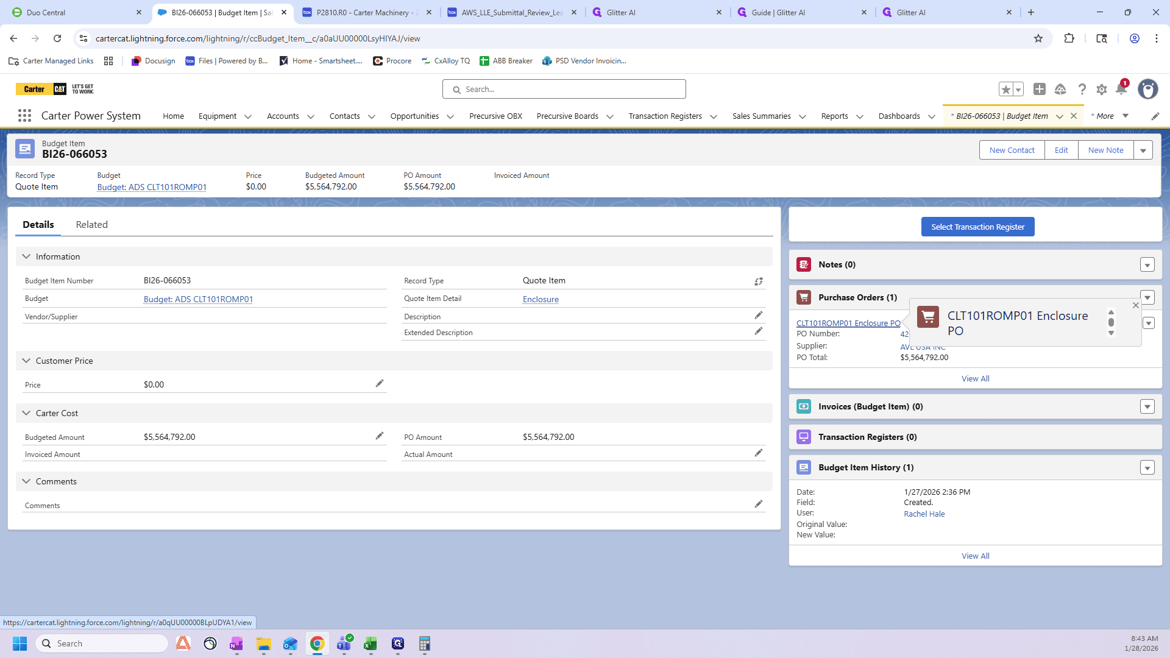Collapse the Comments section

tap(26, 481)
